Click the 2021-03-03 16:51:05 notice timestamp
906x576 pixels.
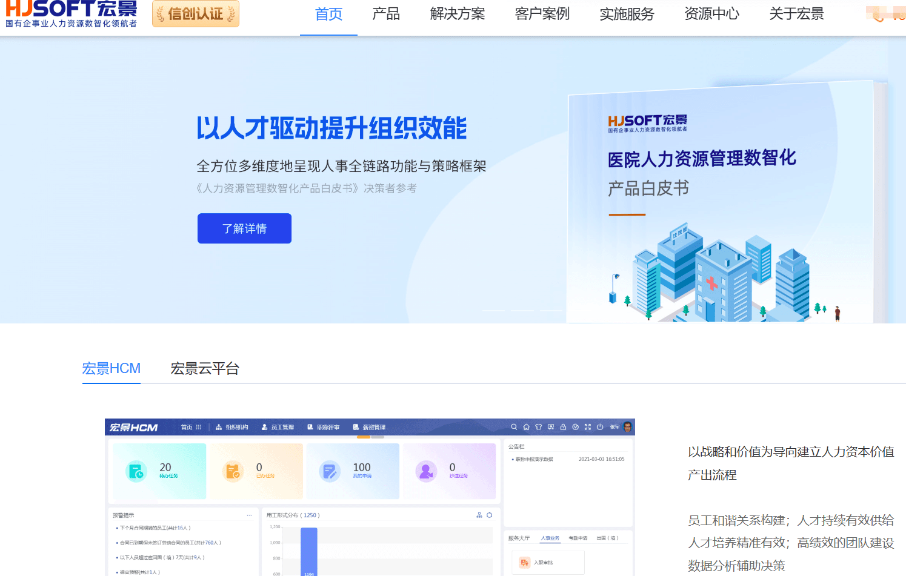(x=601, y=460)
